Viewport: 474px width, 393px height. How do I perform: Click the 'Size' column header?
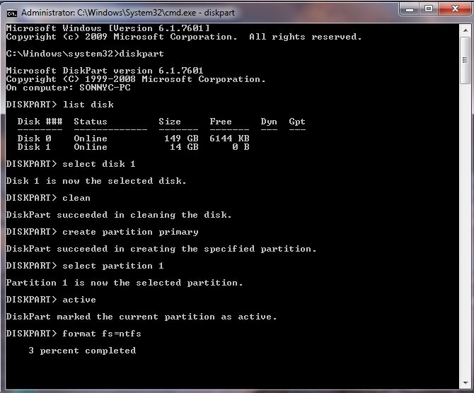(170, 122)
